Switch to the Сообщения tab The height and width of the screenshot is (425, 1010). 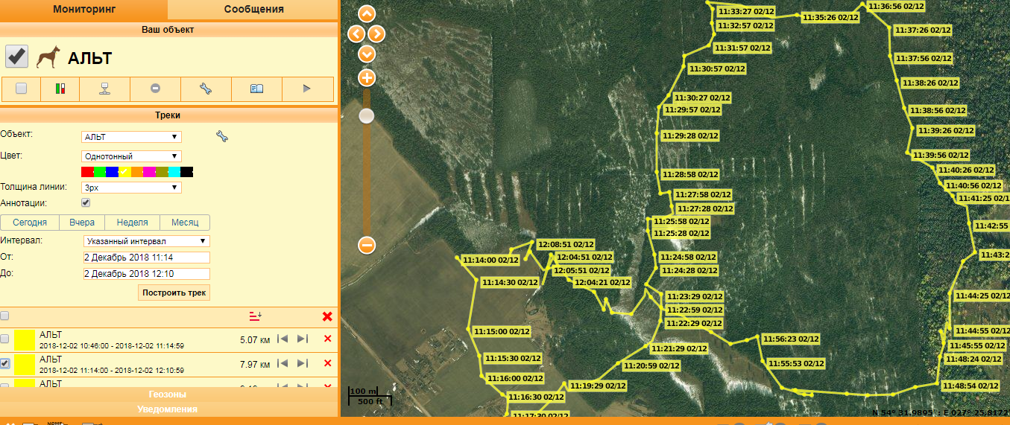tap(253, 9)
